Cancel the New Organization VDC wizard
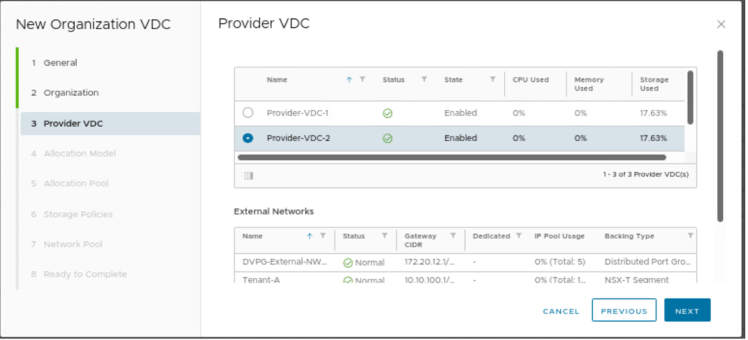The image size is (748, 340). pos(561,311)
